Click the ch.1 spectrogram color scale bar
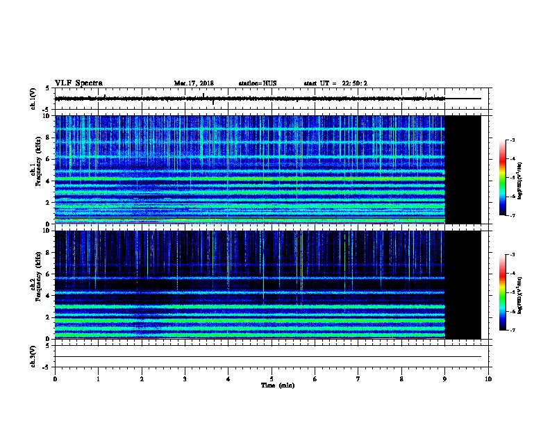The image size is (550, 425). pyautogui.click(x=502, y=178)
